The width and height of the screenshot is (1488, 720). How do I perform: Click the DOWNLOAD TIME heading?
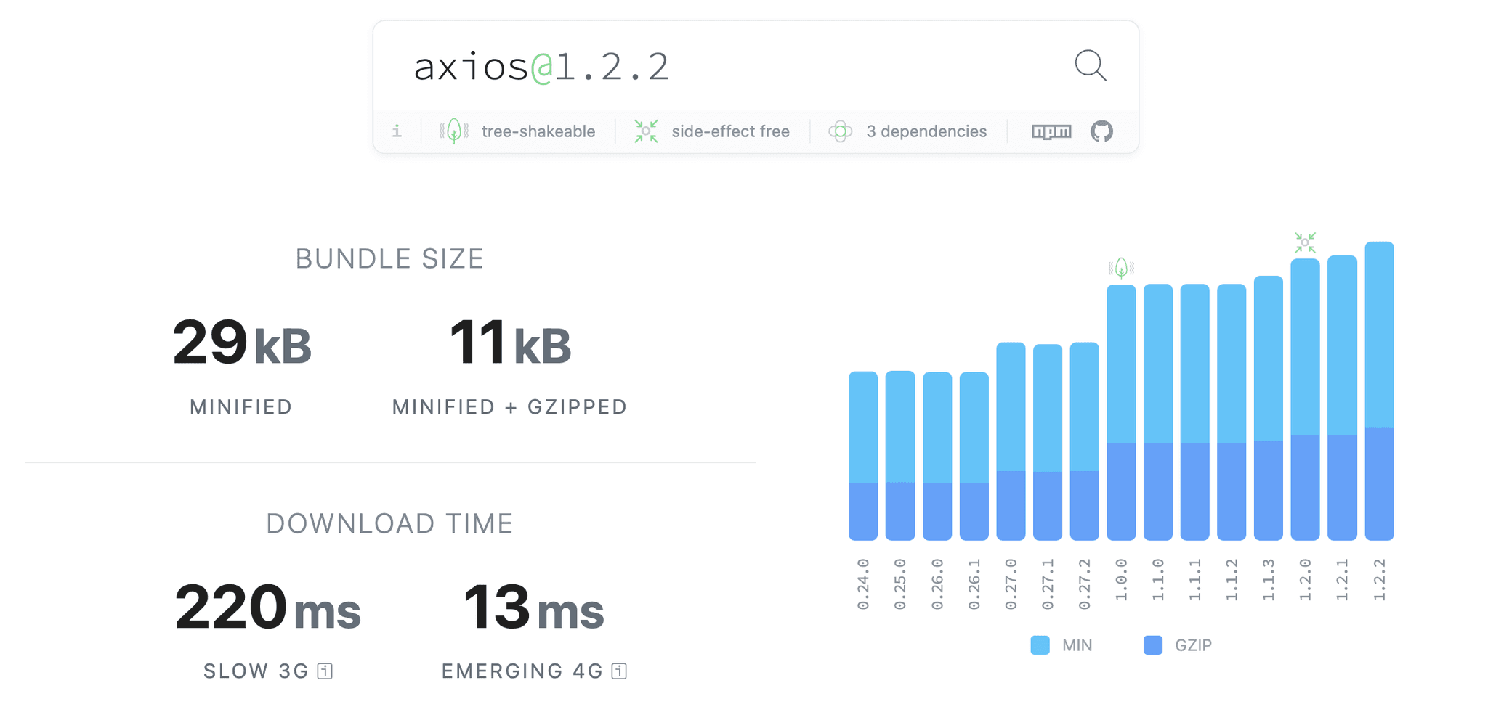tap(389, 523)
